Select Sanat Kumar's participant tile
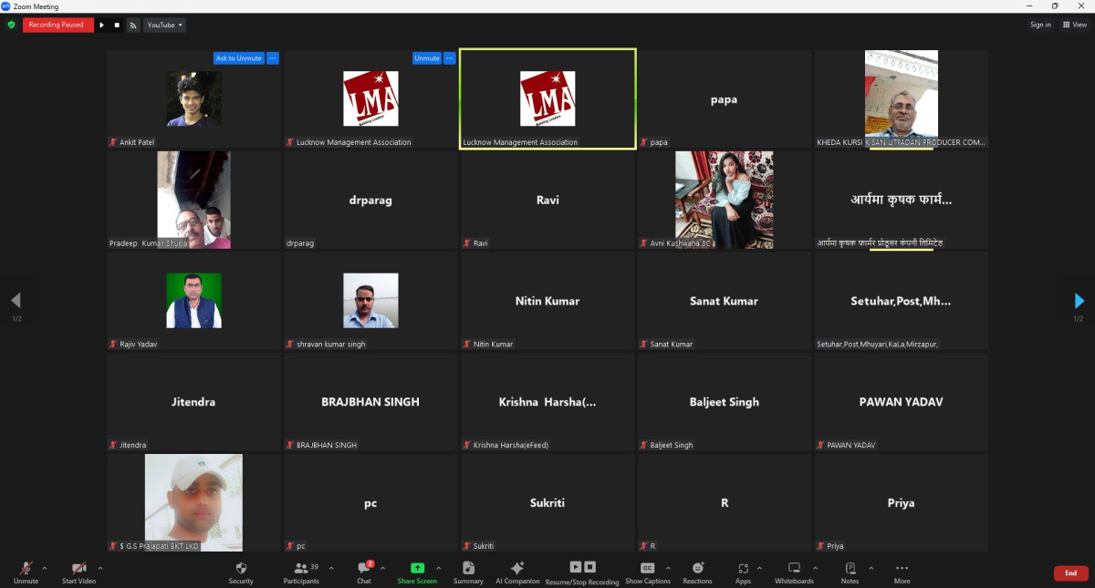The image size is (1095, 588). tap(725, 301)
